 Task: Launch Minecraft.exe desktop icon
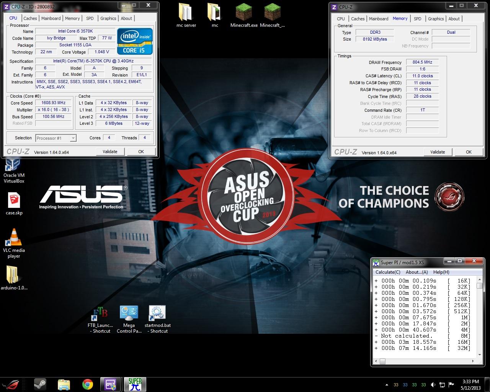(x=244, y=15)
